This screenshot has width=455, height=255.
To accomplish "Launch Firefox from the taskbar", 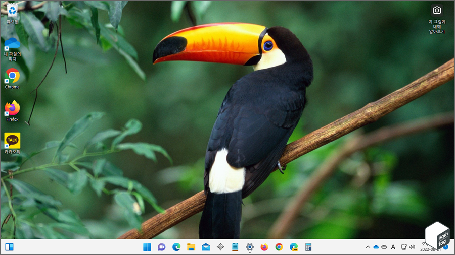I will coord(264,247).
